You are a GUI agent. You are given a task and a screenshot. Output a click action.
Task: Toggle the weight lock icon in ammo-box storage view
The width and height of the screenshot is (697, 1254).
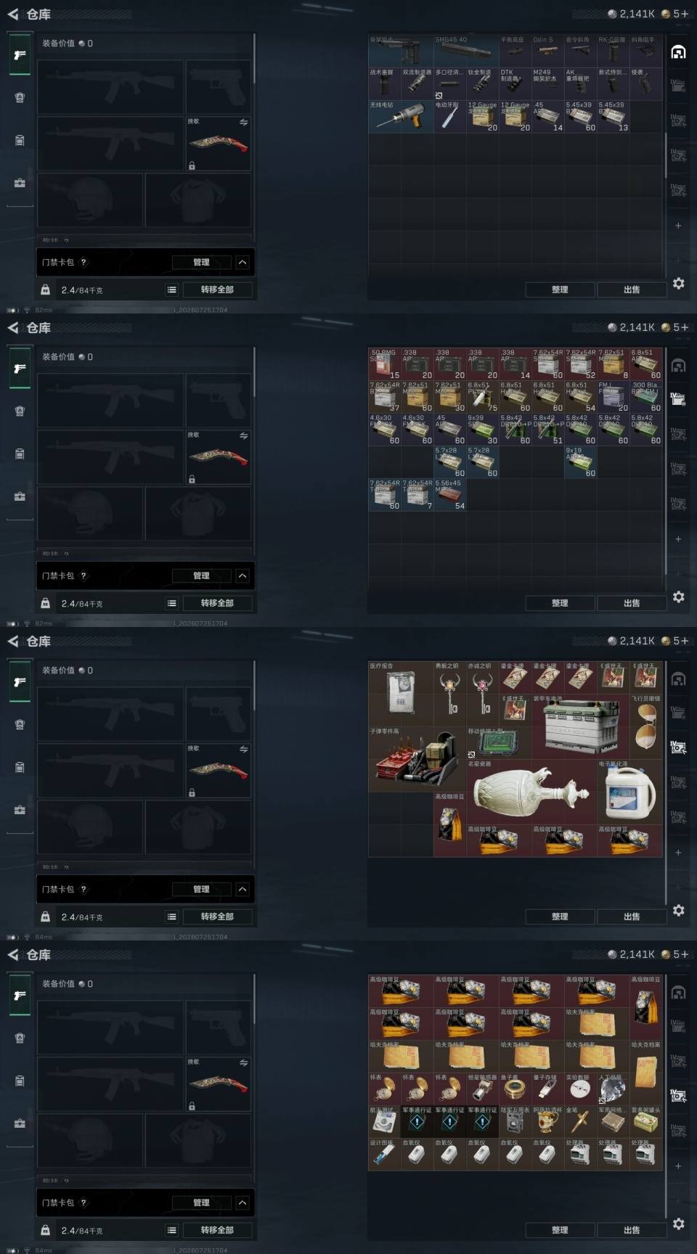point(46,603)
